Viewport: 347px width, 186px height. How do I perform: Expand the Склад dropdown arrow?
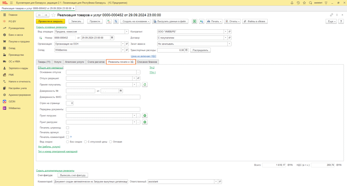[x=123, y=50]
